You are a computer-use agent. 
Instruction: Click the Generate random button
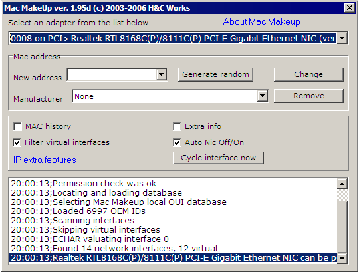(215, 74)
